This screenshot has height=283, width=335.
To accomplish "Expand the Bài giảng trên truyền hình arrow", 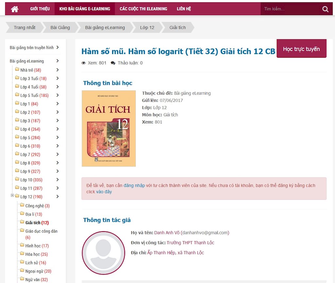I will [58, 47].
